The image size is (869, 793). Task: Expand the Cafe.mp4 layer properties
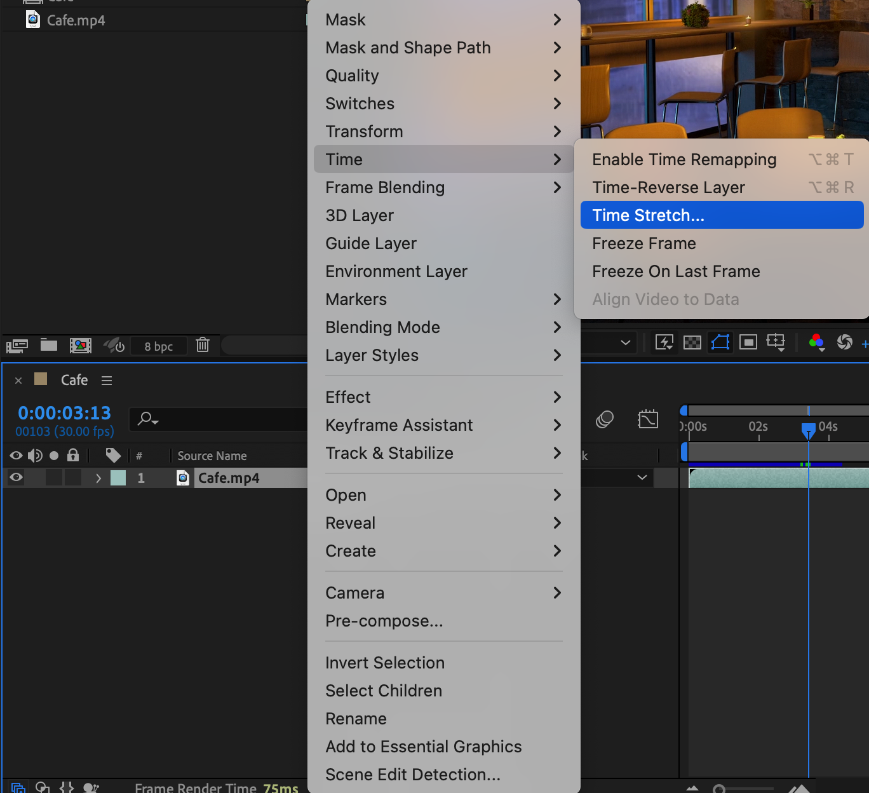(98, 478)
